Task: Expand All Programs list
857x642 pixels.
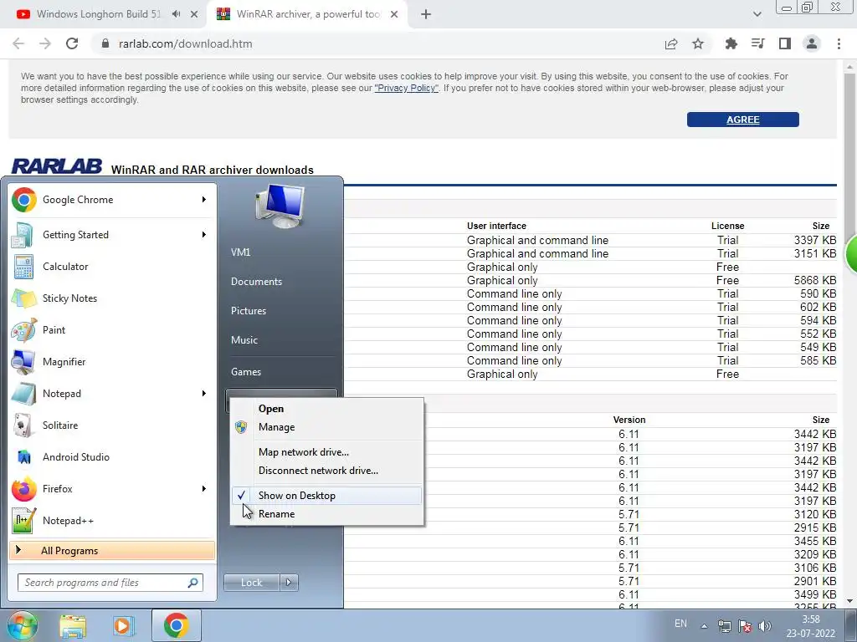Action: click(x=112, y=550)
